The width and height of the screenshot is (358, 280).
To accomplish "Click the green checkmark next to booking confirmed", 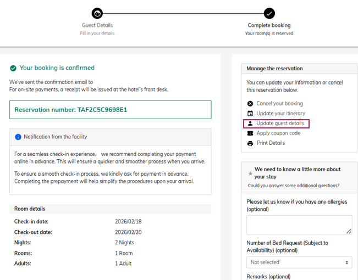I will [x=13, y=68].
